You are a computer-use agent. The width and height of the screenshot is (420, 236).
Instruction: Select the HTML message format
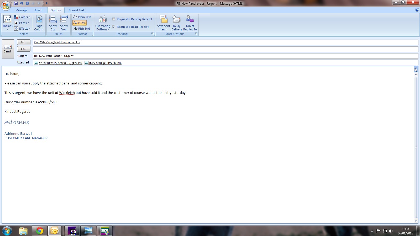click(x=80, y=23)
